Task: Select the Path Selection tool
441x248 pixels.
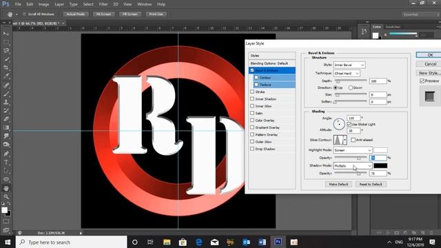Action: (x=6, y=171)
